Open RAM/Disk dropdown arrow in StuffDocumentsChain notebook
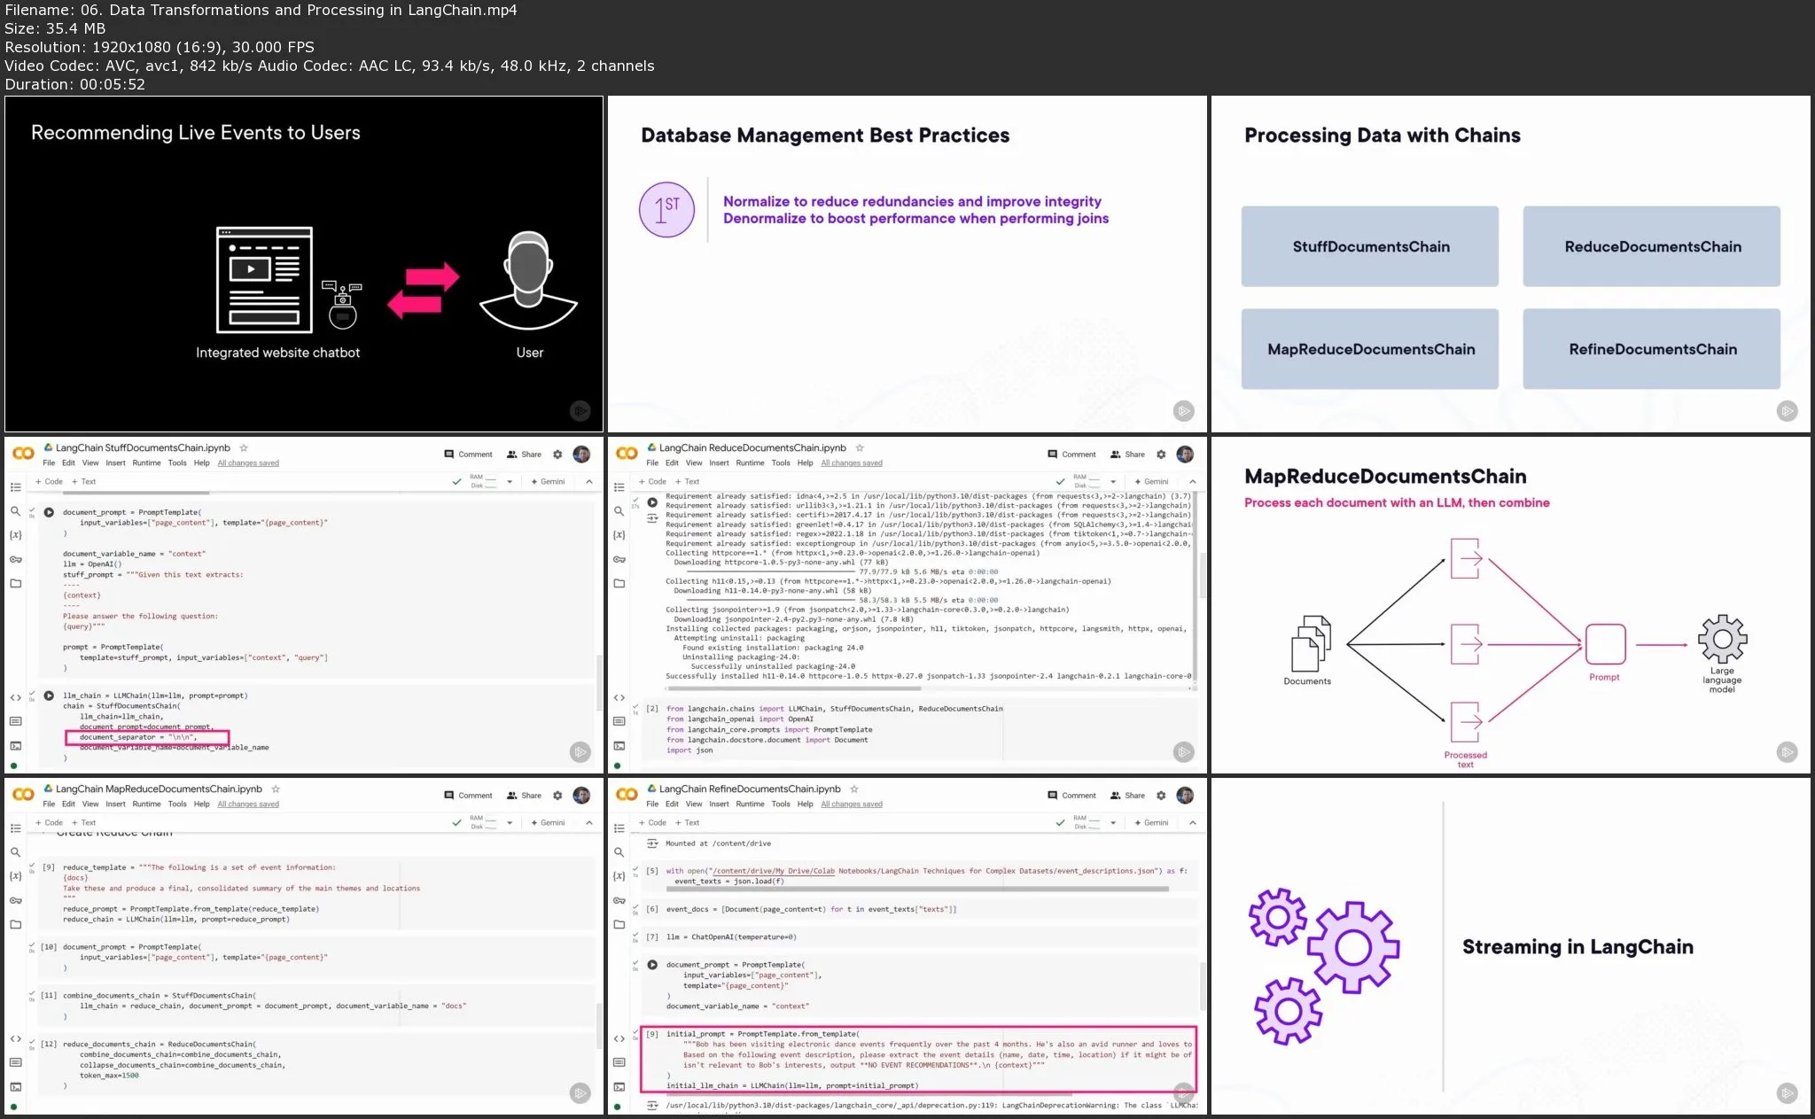 tap(510, 482)
